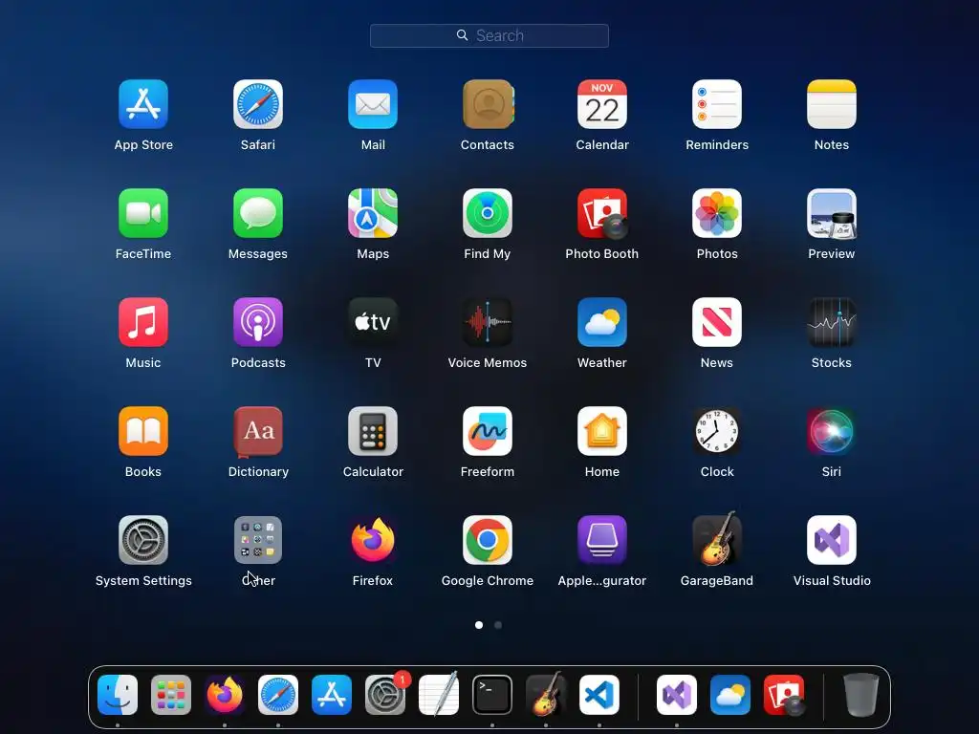Open the Home app
Image resolution: width=979 pixels, height=734 pixels.
602,431
